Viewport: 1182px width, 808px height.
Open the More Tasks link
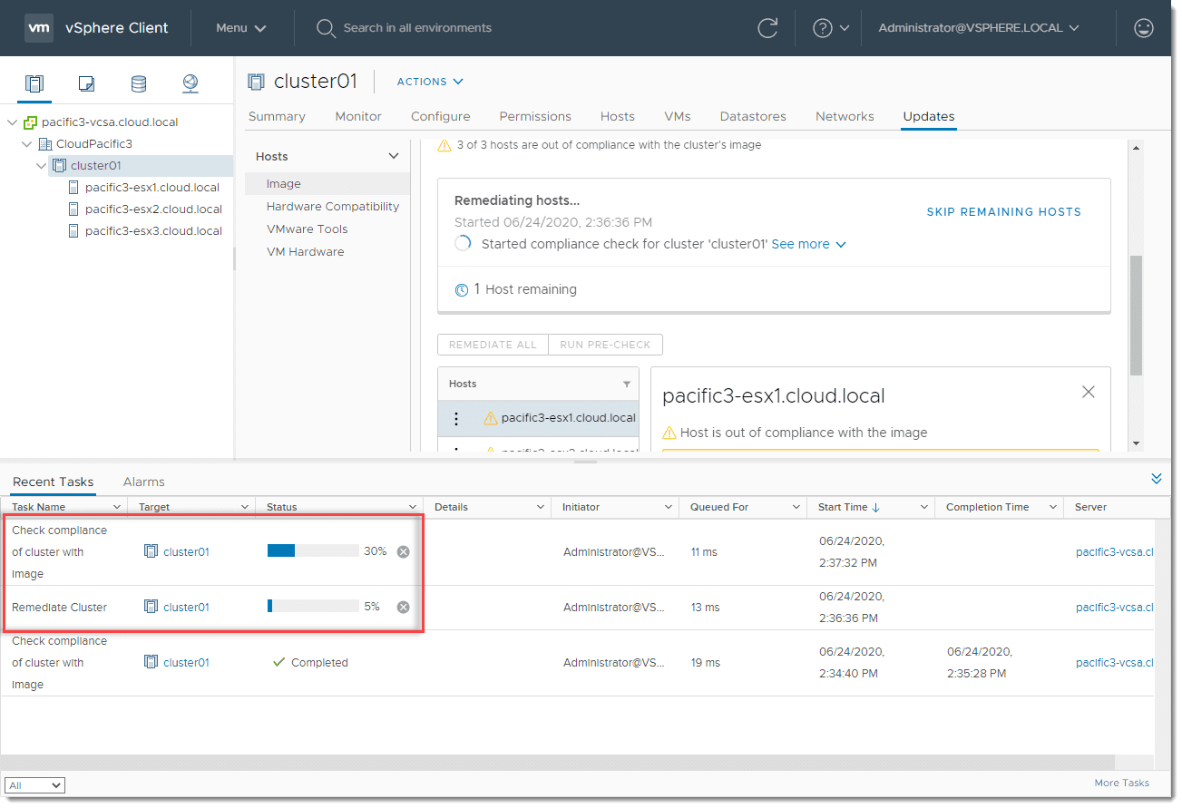[x=1121, y=783]
